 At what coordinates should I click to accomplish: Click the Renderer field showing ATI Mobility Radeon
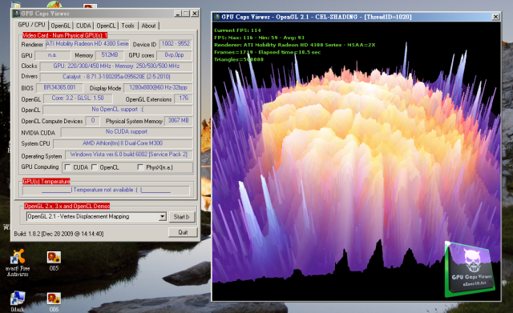pos(87,44)
